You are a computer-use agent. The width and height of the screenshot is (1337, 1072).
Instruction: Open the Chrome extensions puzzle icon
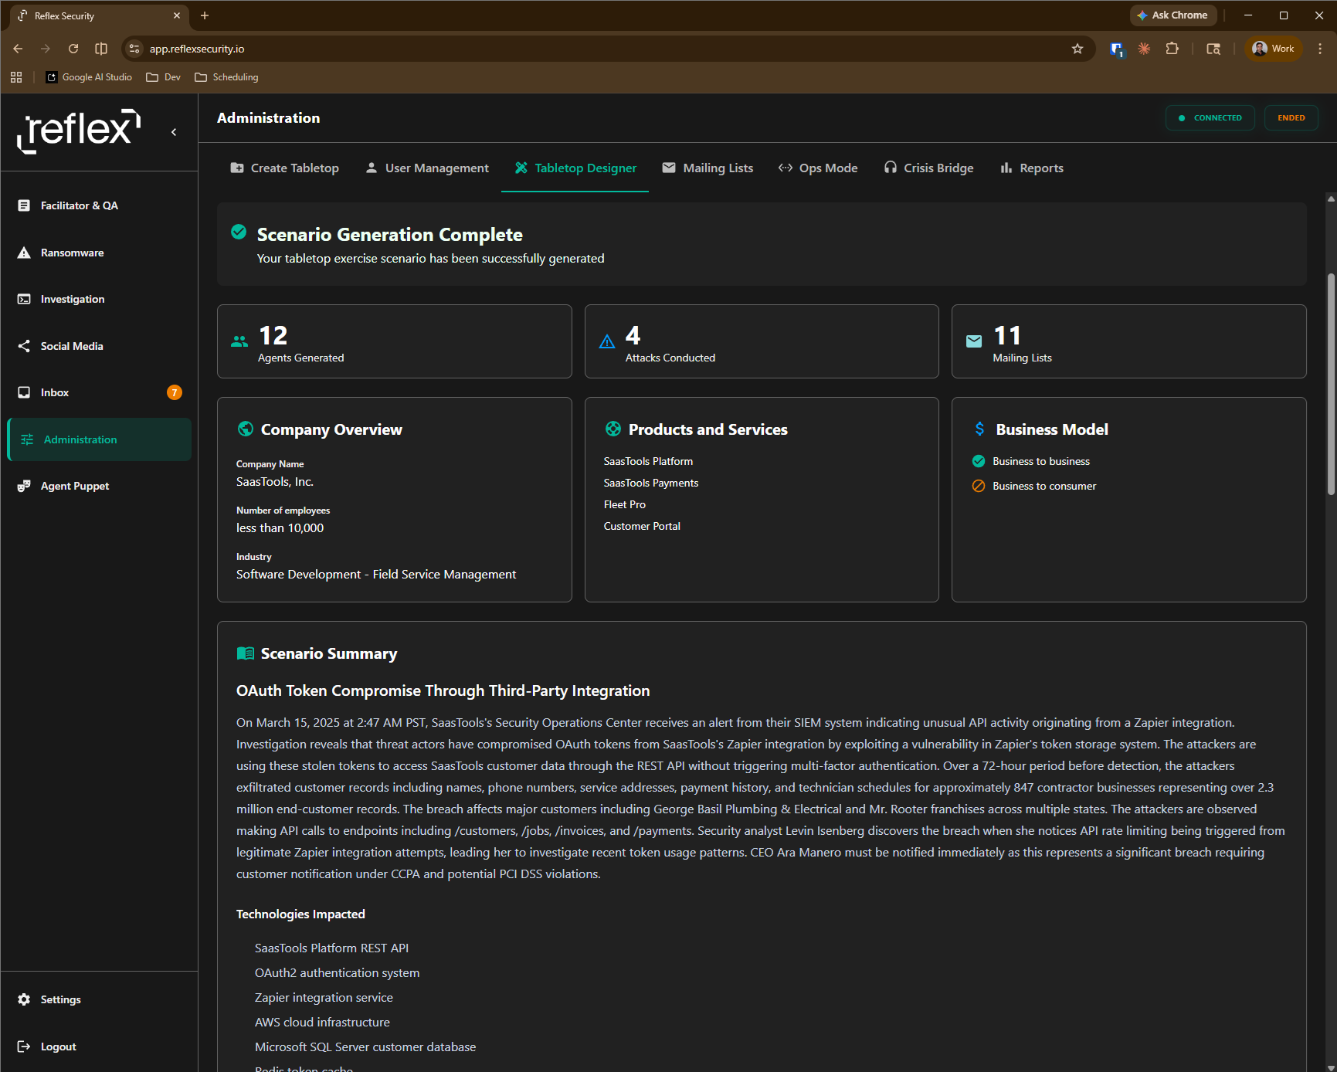(x=1172, y=49)
